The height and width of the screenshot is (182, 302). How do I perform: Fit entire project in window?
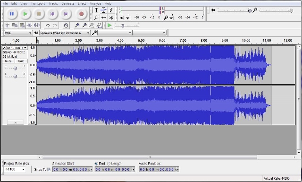[x=99, y=25]
